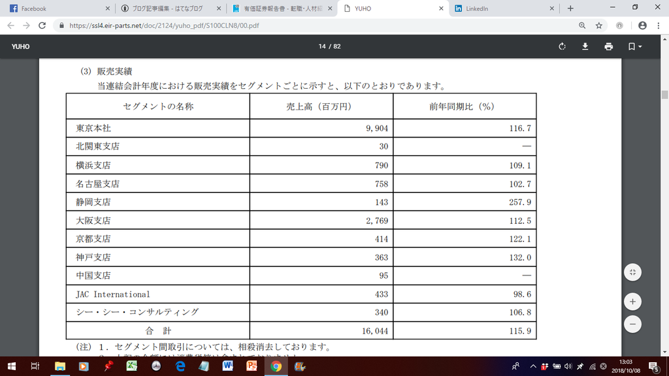Download the YUHO PDF file
669x376 pixels.
coord(585,46)
